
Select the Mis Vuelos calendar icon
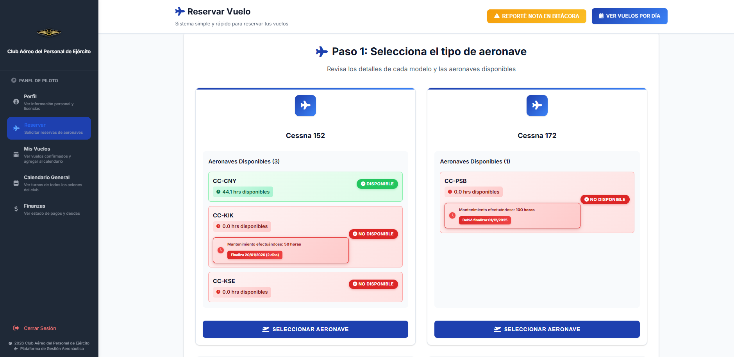click(16, 154)
